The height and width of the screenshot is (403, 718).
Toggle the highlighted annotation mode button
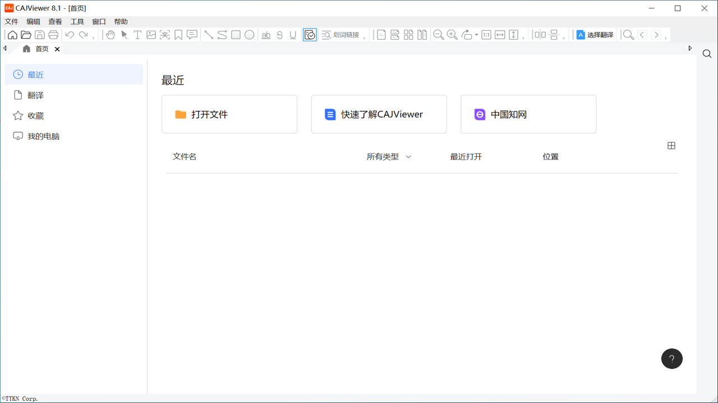point(310,34)
